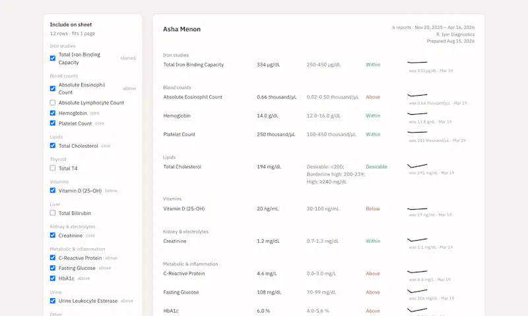Uncheck C-Reactive Protein checkbox

coord(53,258)
